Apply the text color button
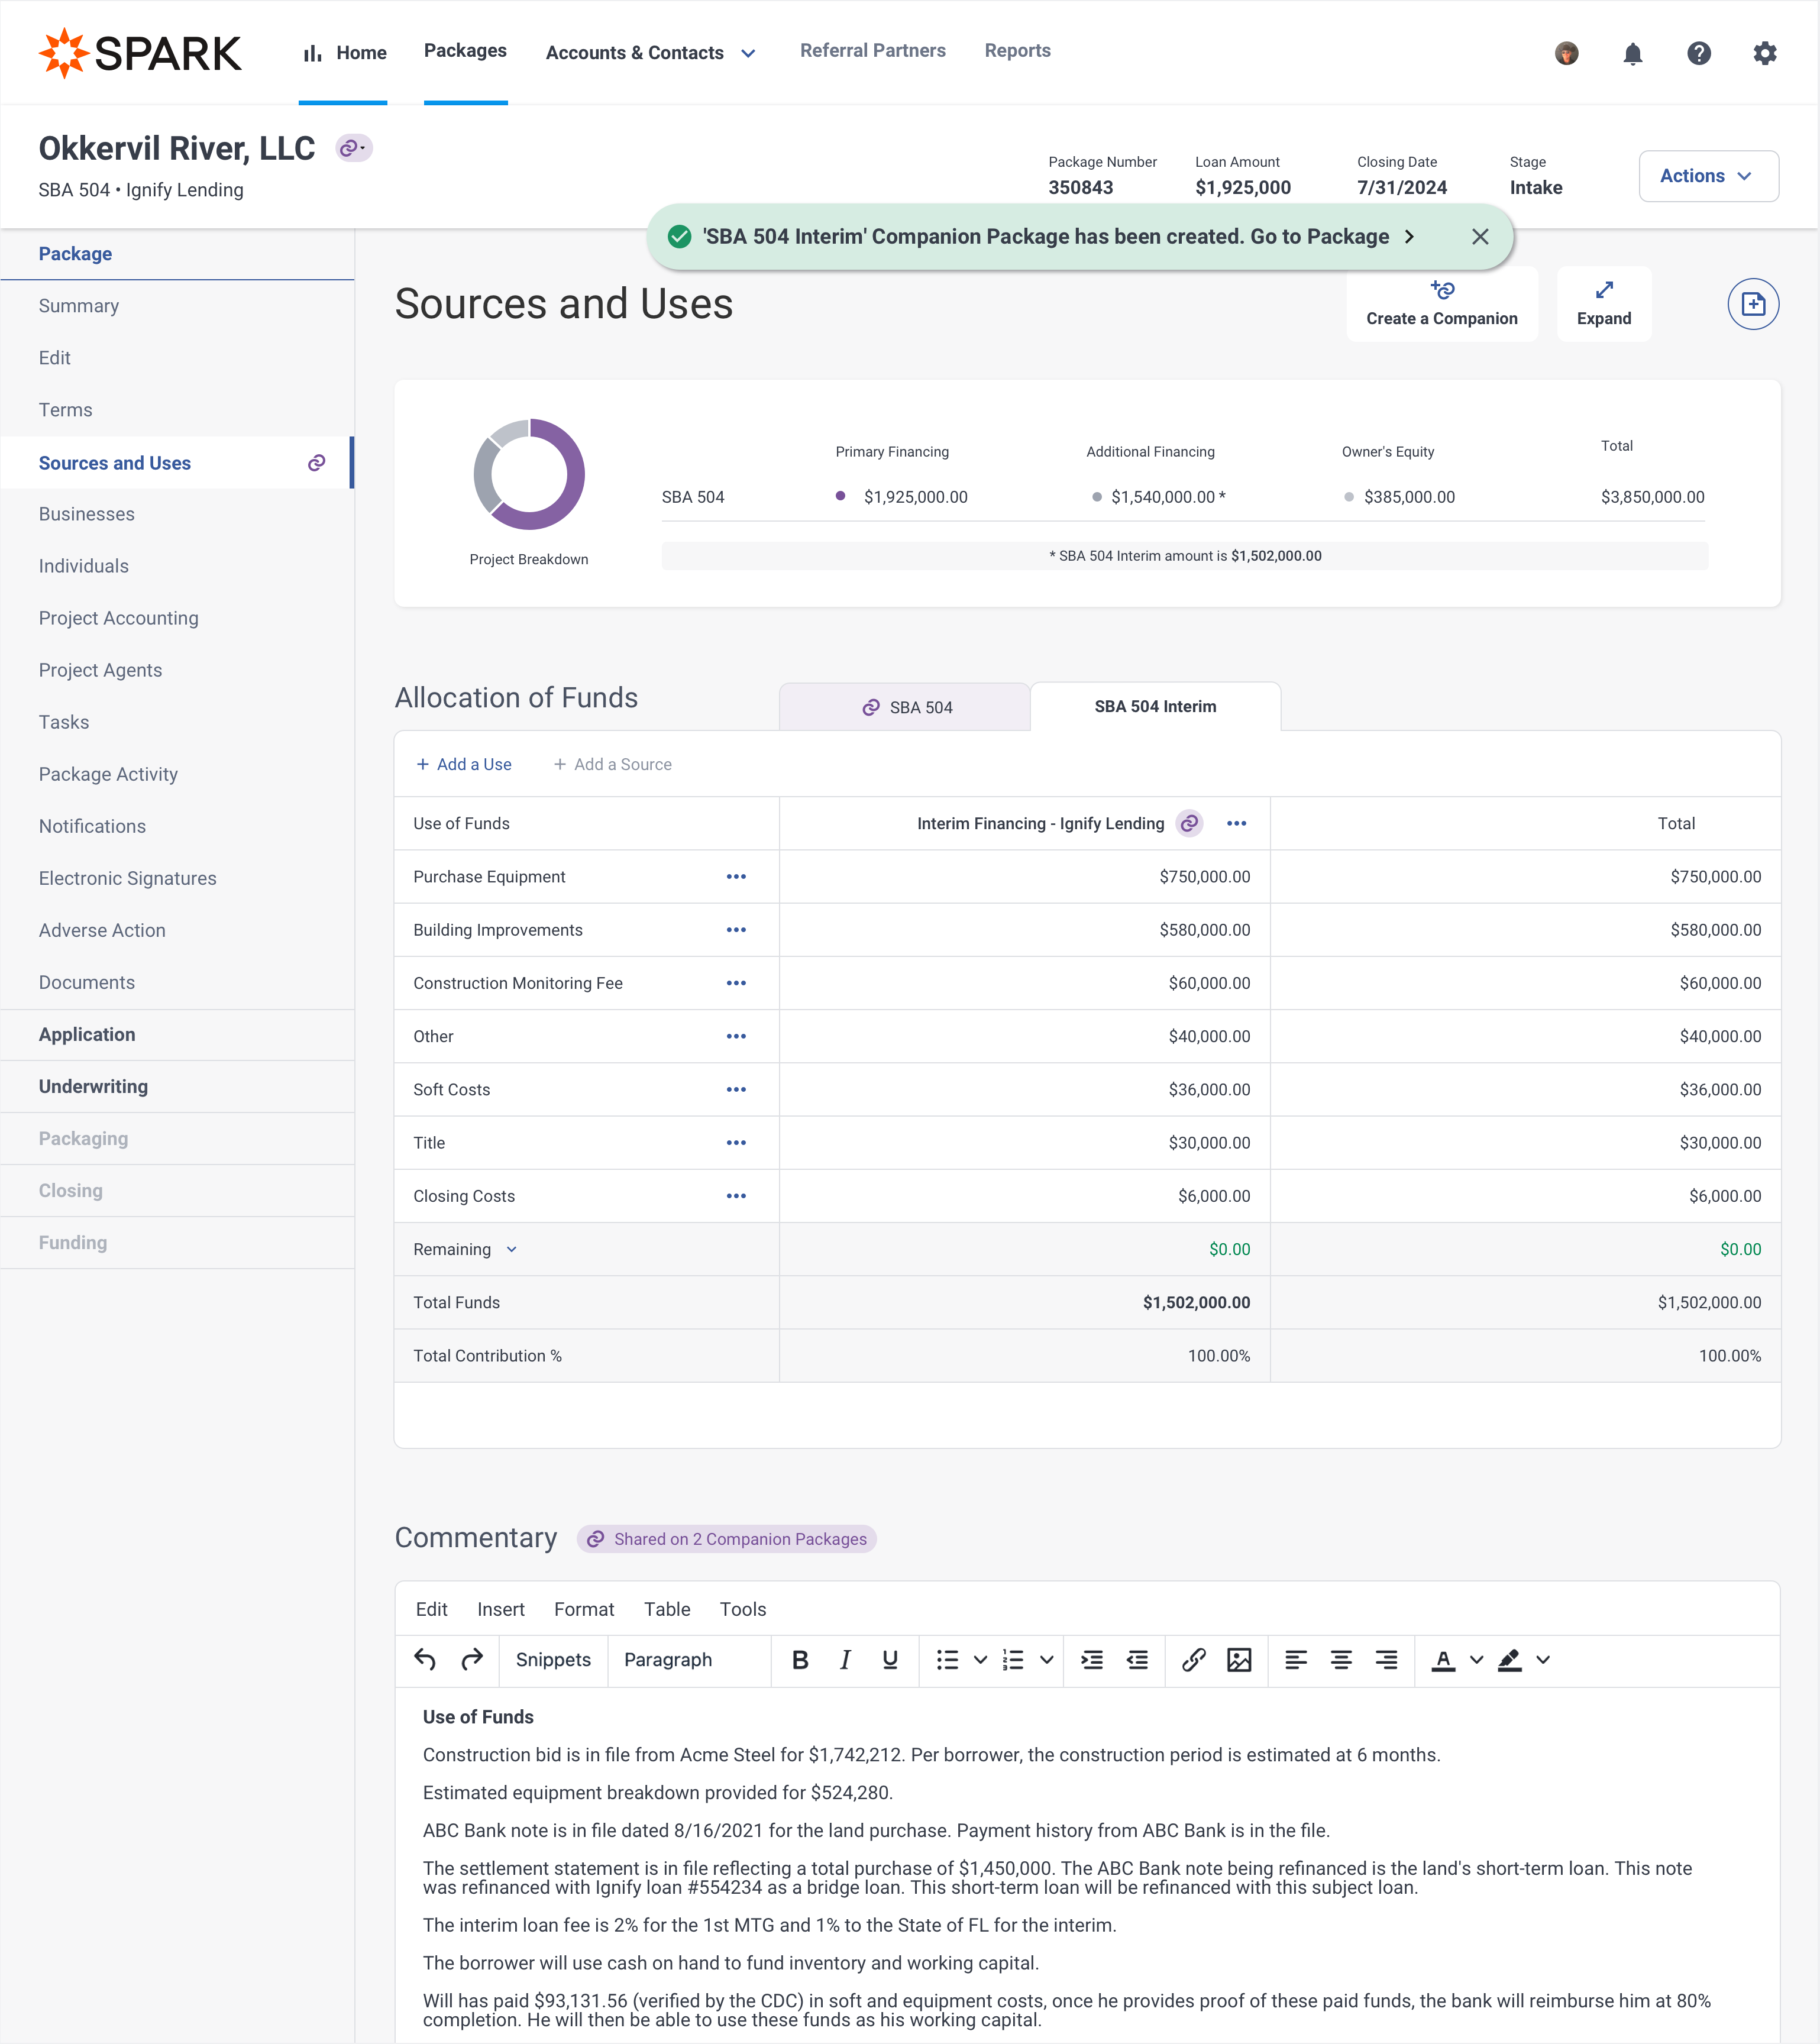 point(1443,1659)
